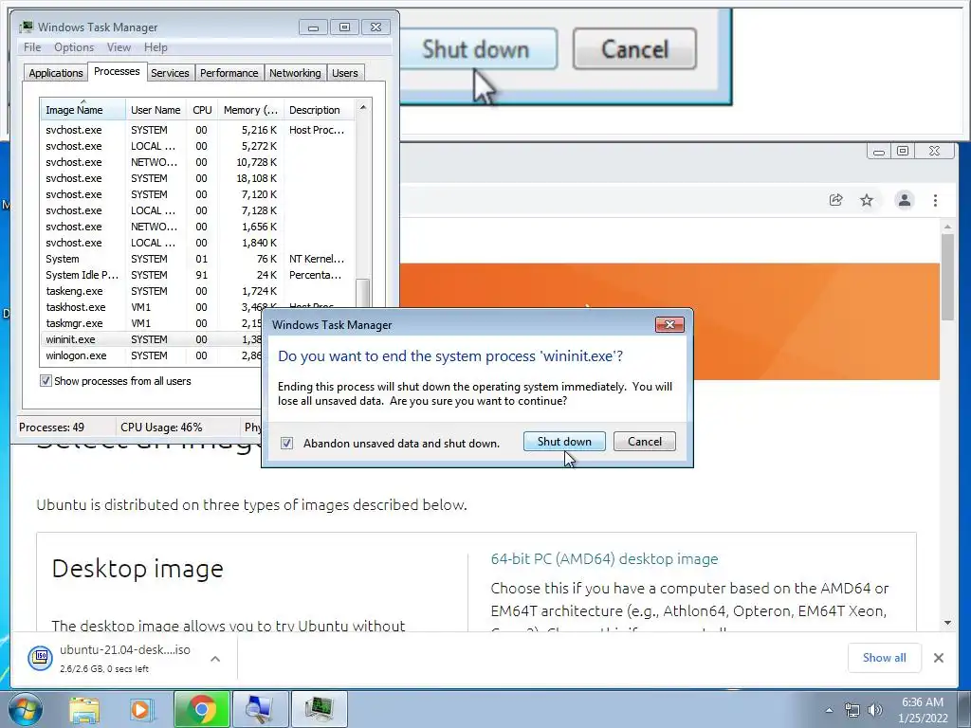The width and height of the screenshot is (971, 728).
Task: Open the Windows Start menu
Action: (25, 709)
